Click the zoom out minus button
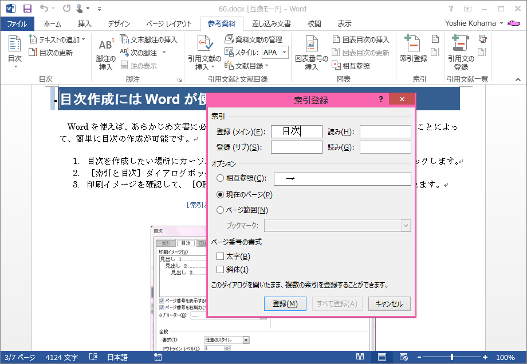The height and width of the screenshot is (364, 527). (419, 357)
